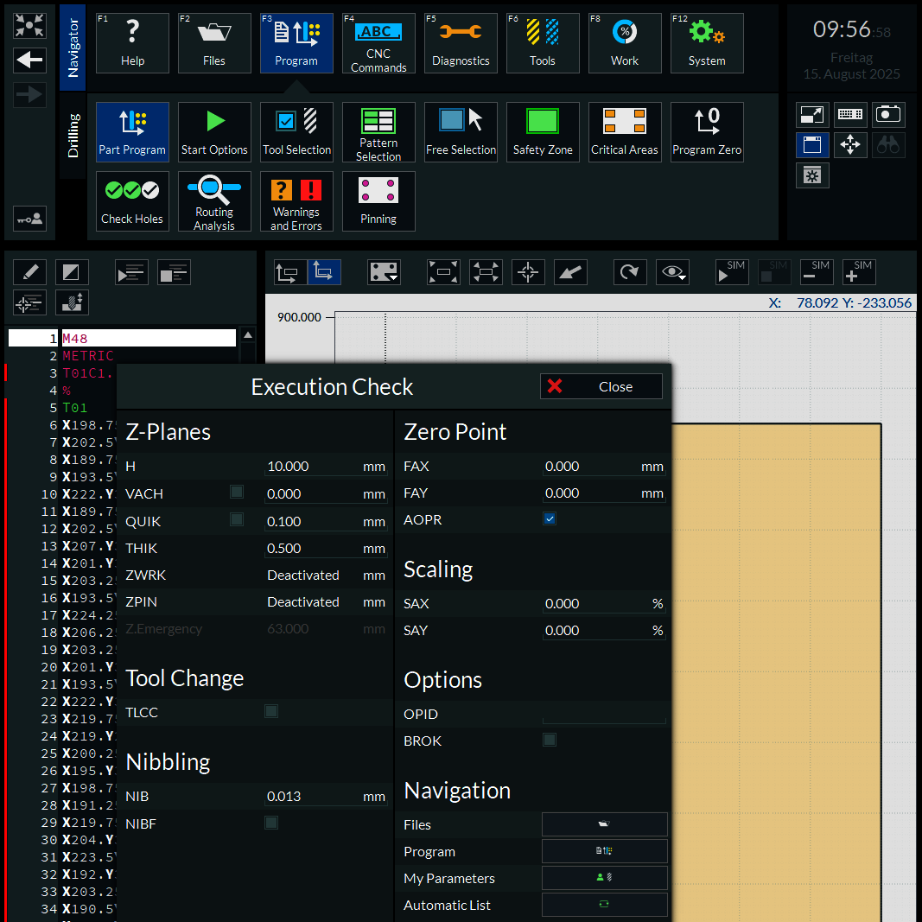922x922 pixels.
Task: Open the Pinning tile
Action: click(x=378, y=201)
